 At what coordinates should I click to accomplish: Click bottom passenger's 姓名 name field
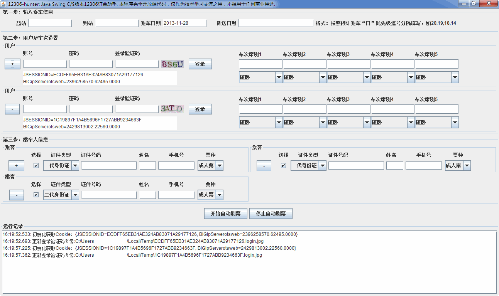(147, 195)
